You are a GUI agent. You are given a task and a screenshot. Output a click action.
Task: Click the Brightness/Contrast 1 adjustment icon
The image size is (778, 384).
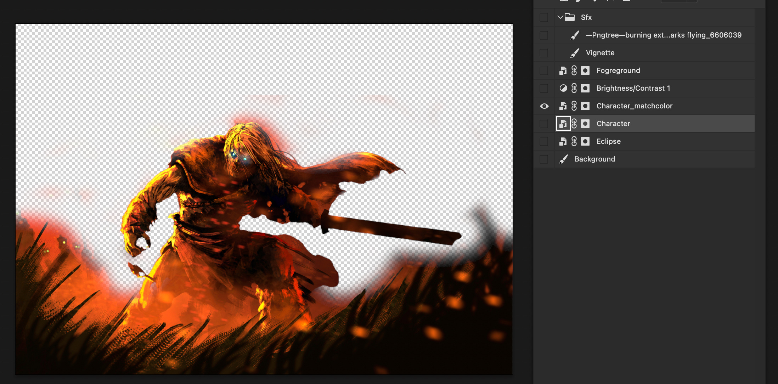563,88
